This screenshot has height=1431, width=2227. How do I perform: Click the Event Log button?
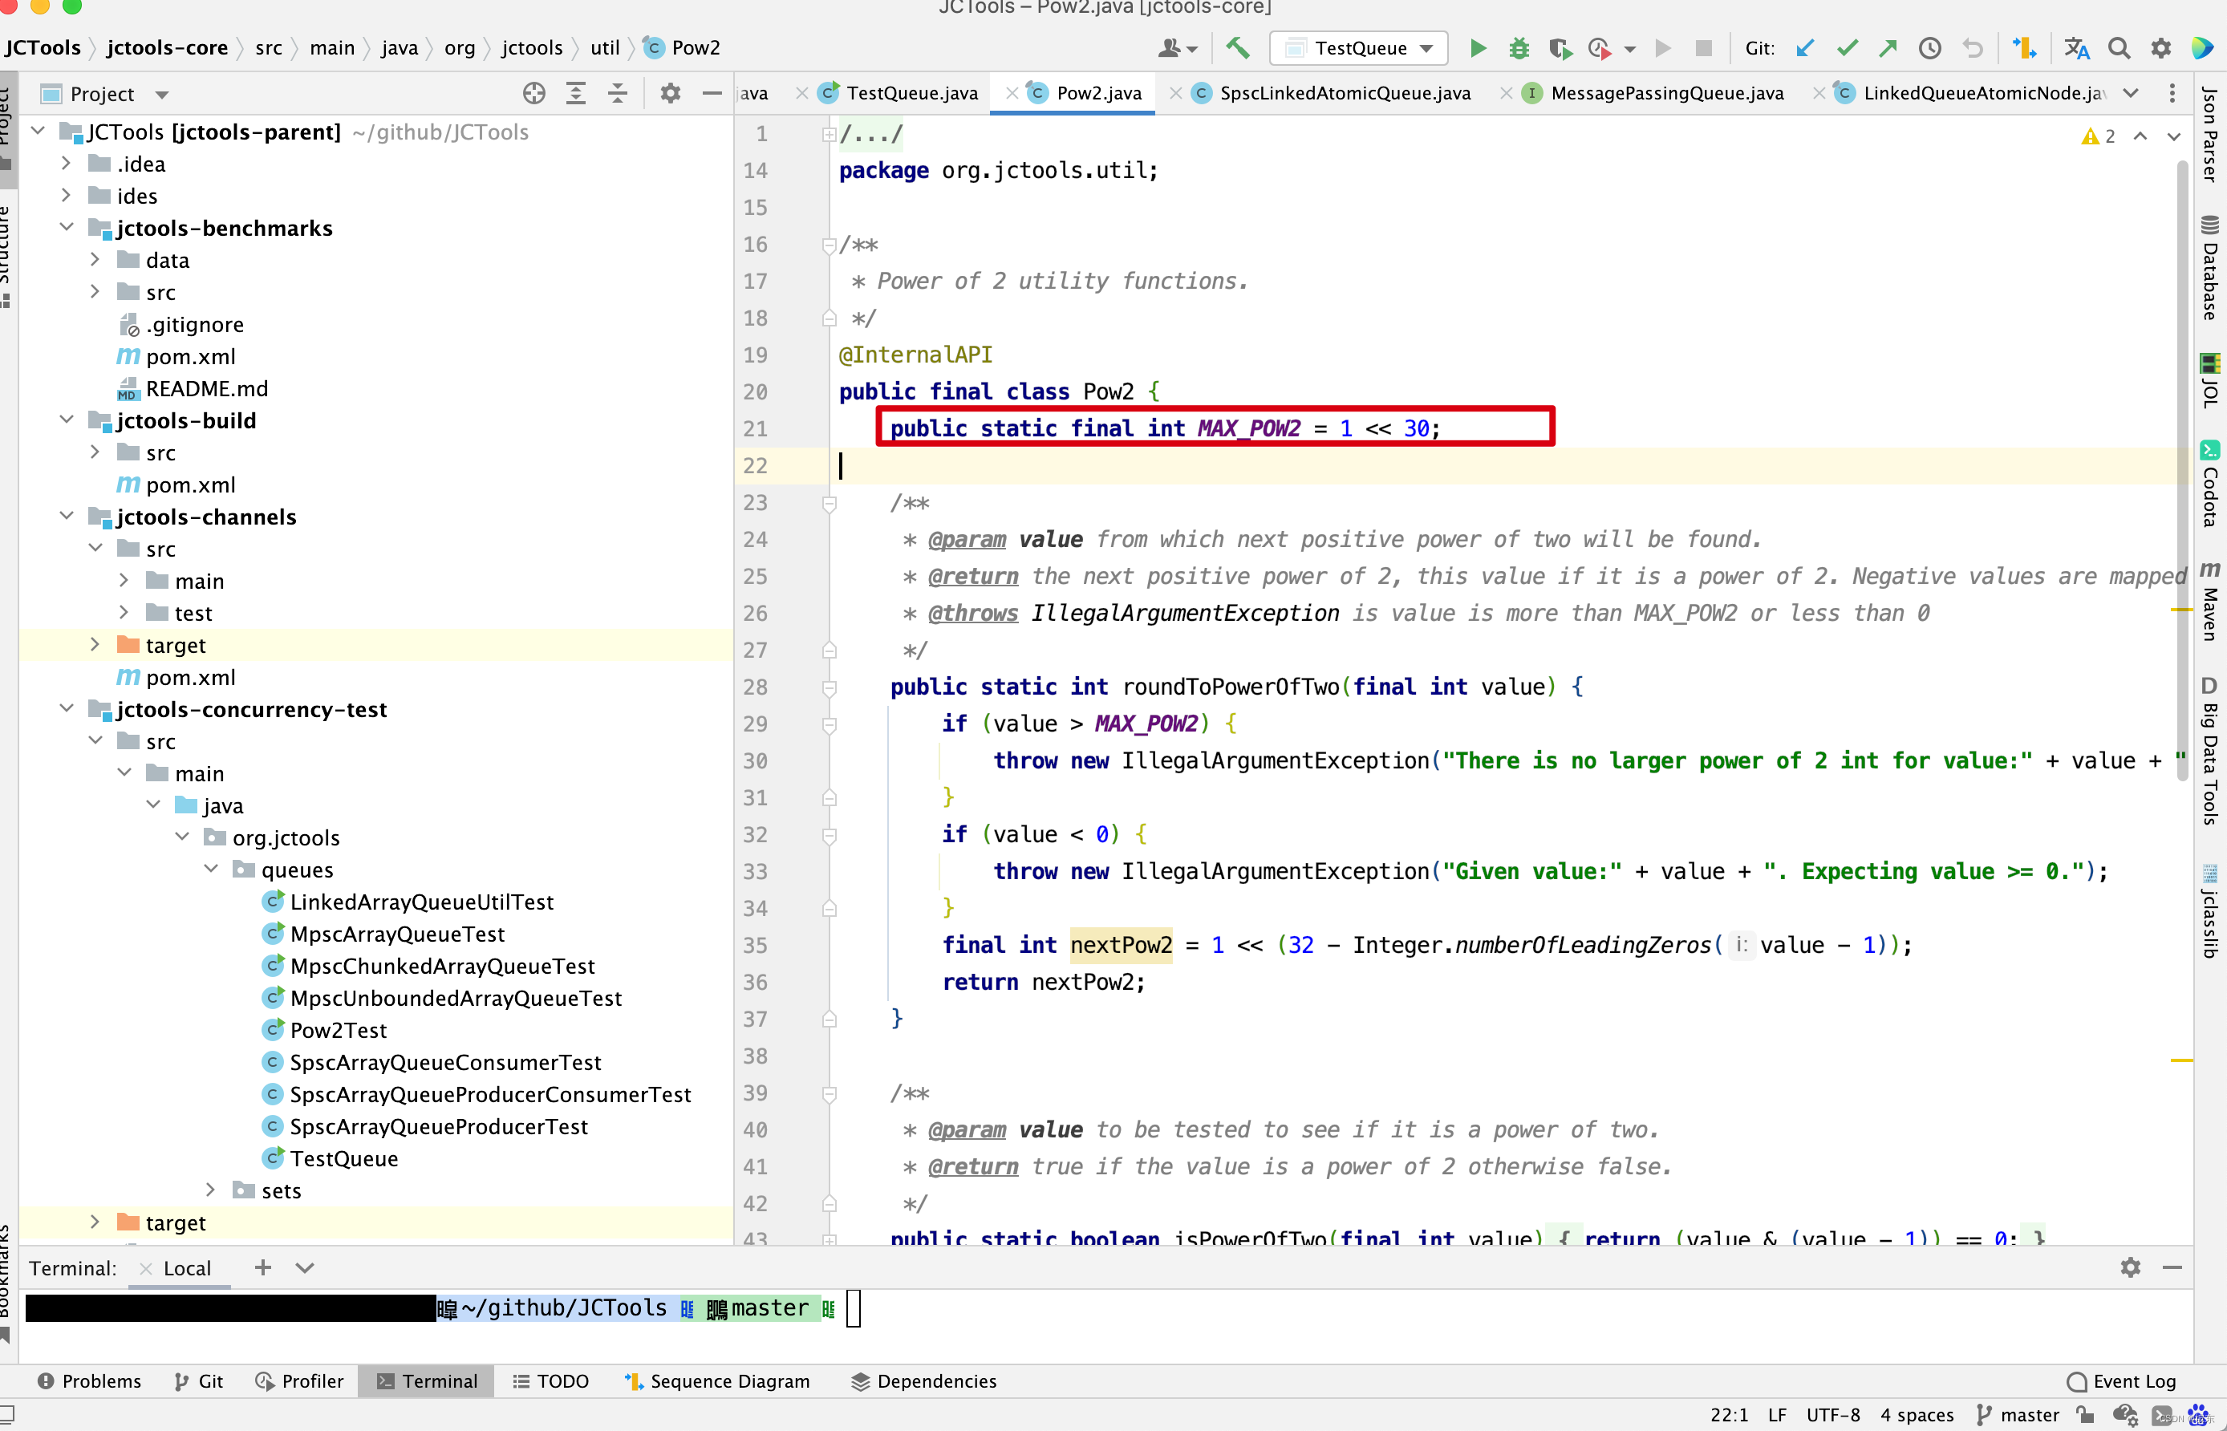[2121, 1380]
